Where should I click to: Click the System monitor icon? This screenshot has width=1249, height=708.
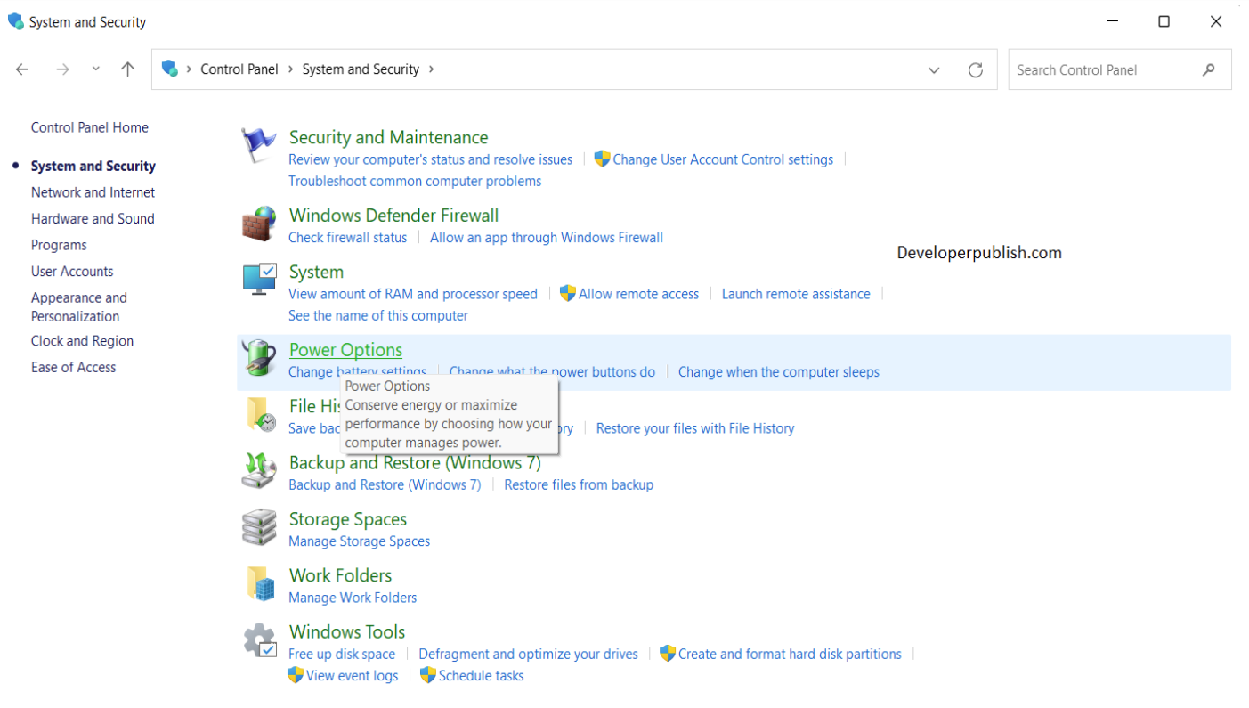coord(259,280)
